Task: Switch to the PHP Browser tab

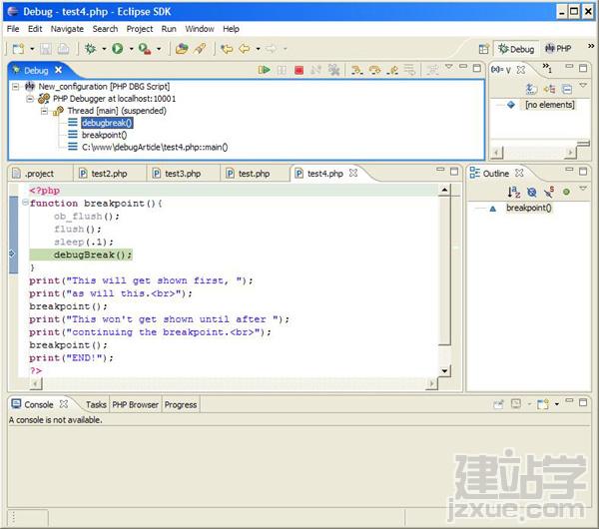Action: [135, 405]
